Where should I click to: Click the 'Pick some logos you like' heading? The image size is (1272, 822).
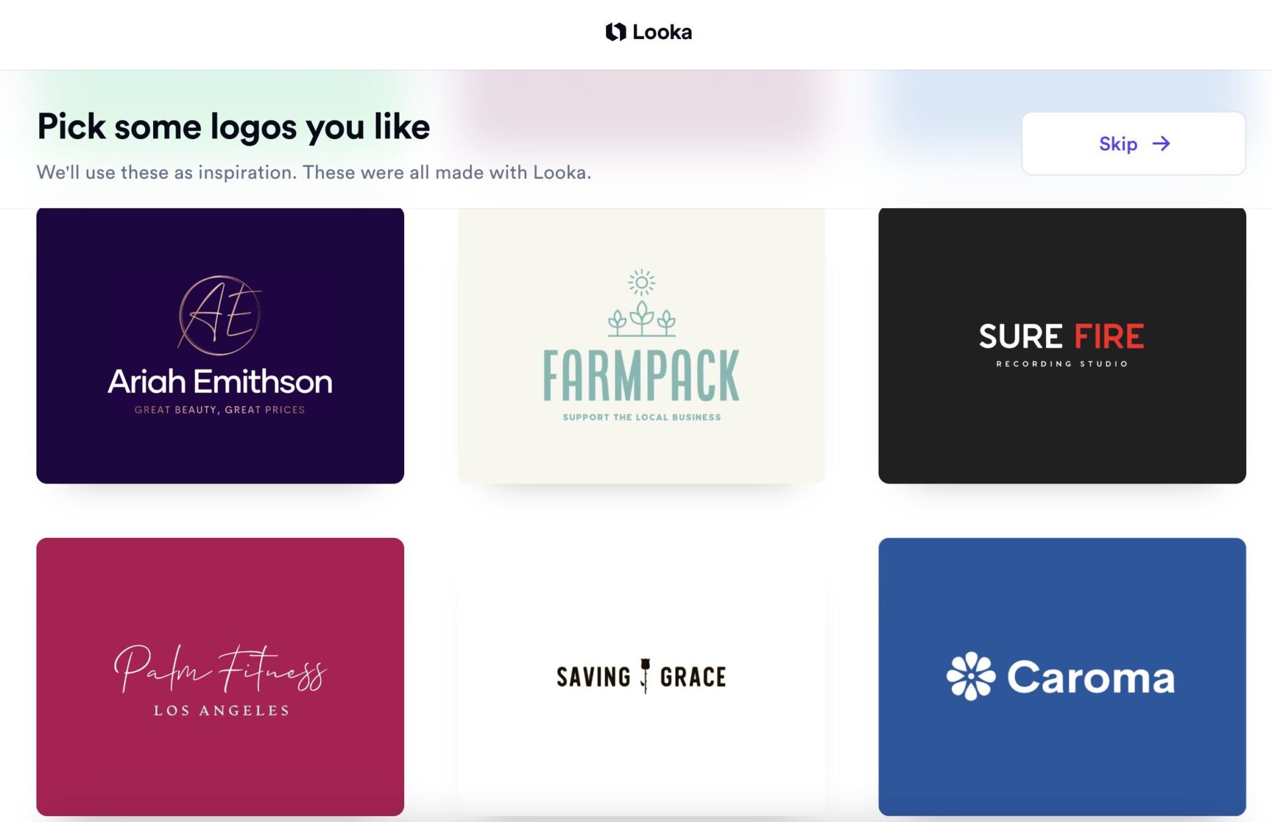click(x=233, y=126)
